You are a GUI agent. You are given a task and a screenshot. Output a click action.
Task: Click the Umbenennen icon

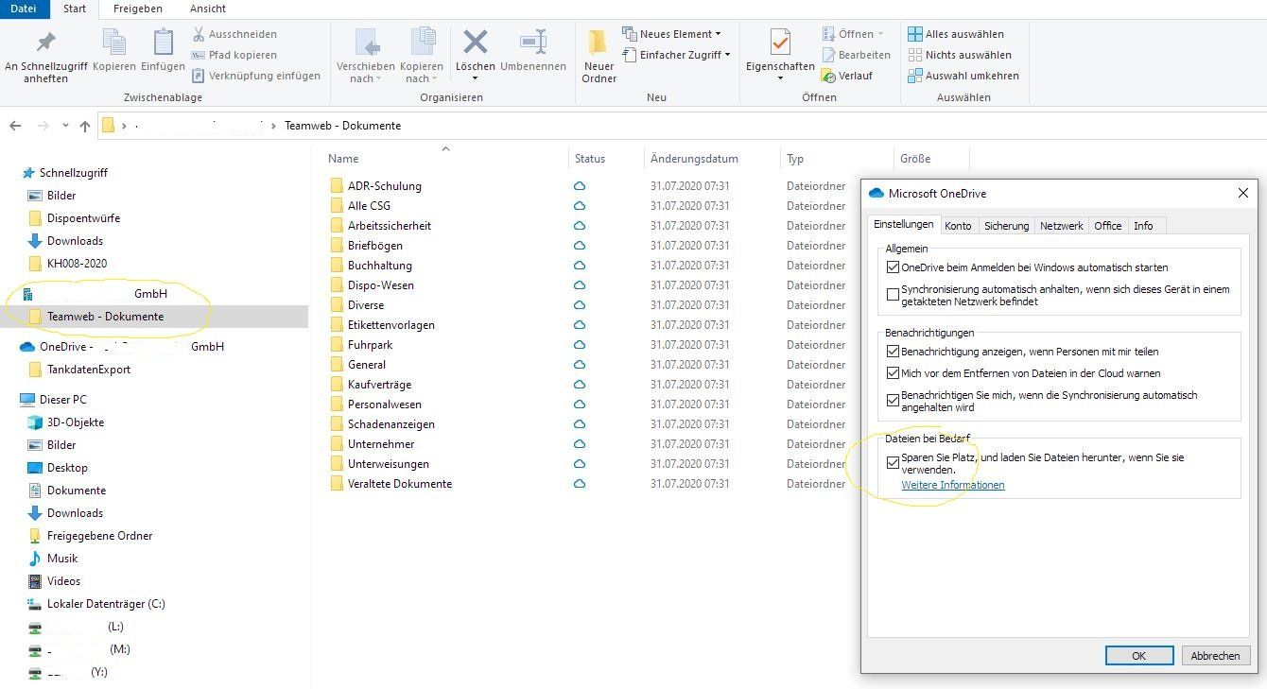pyautogui.click(x=533, y=42)
